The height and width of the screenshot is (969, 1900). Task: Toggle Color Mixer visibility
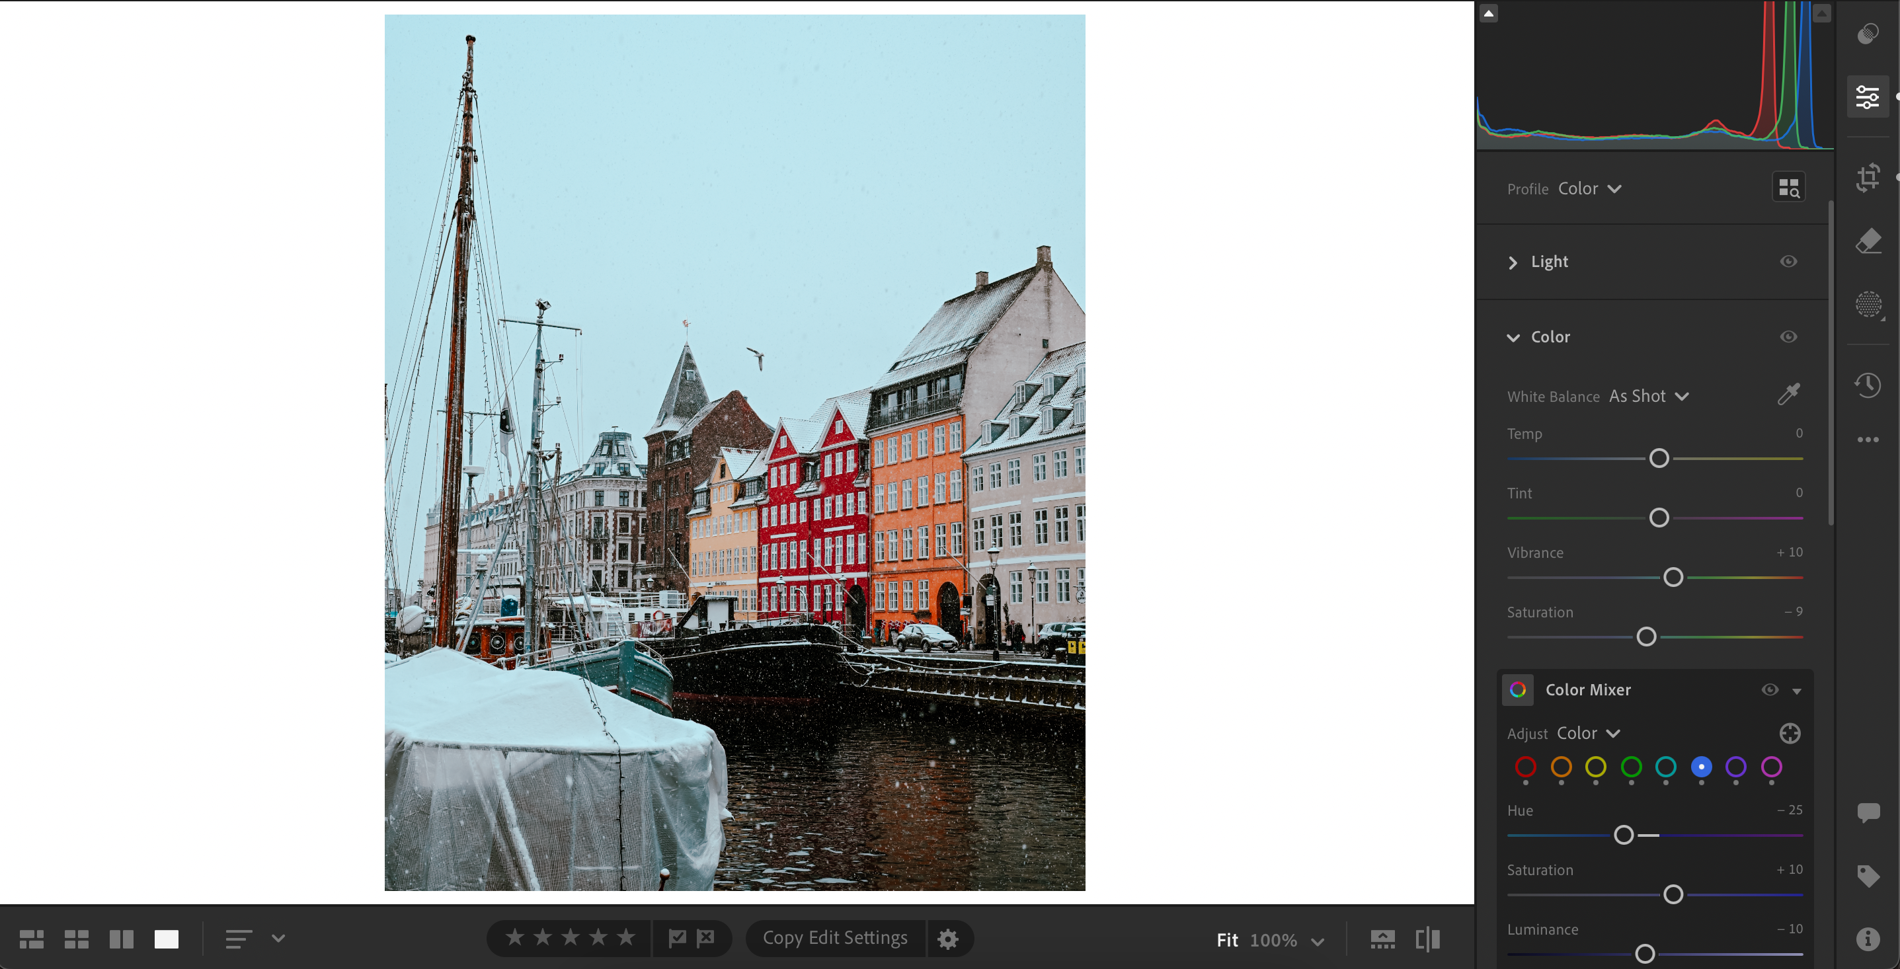pyautogui.click(x=1770, y=689)
